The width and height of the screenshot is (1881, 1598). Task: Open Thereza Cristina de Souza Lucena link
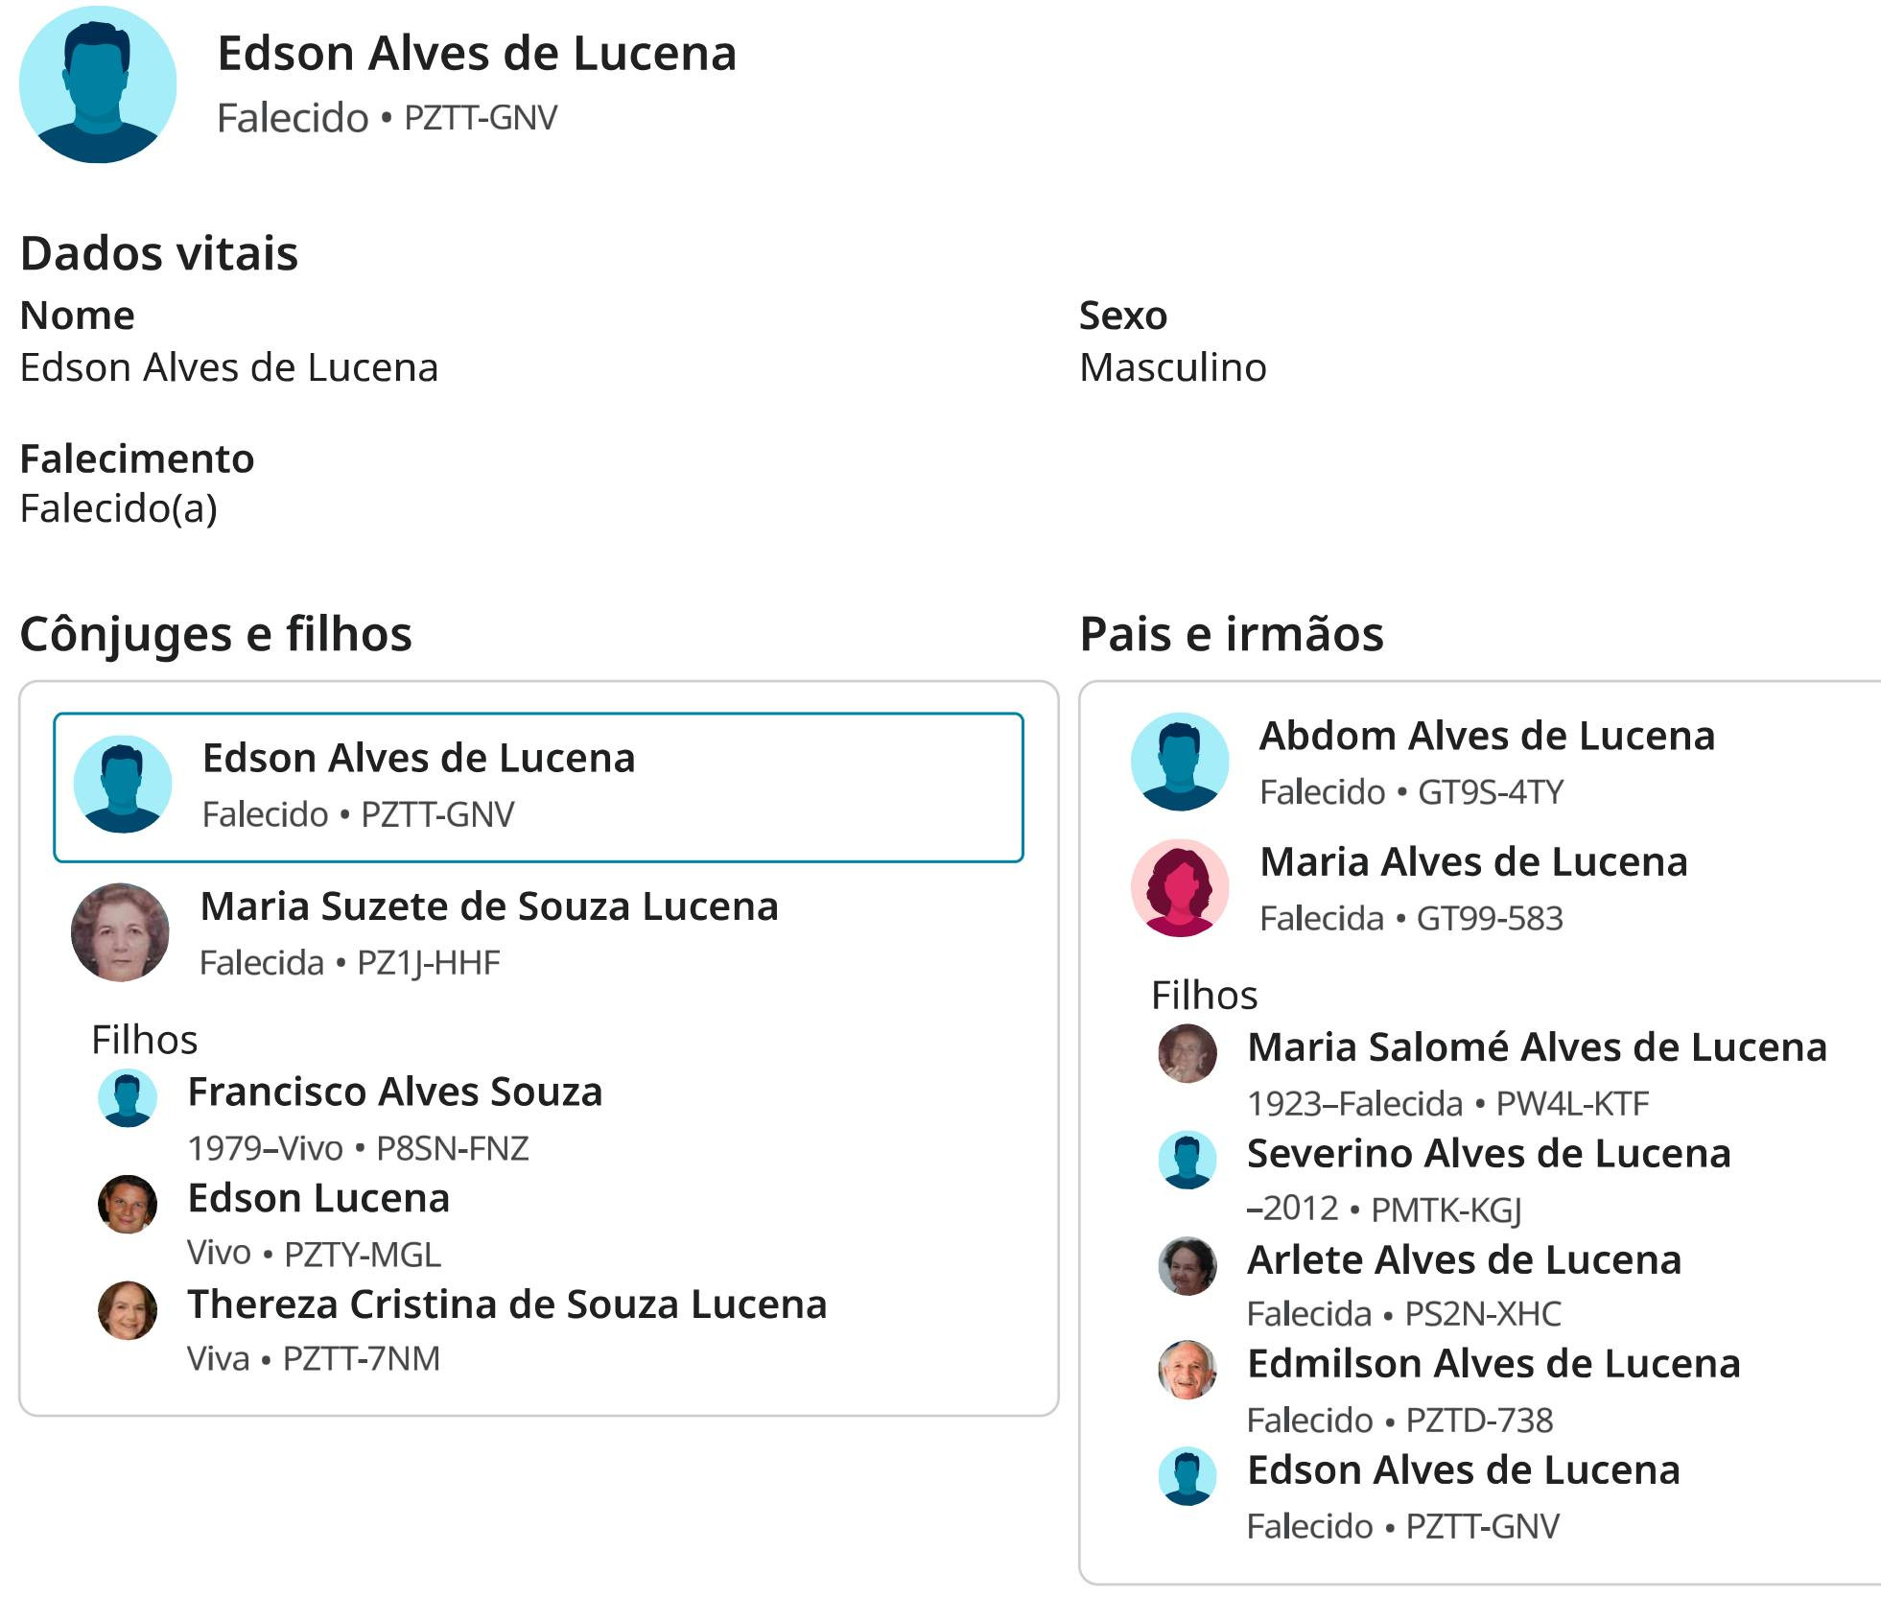(507, 1304)
